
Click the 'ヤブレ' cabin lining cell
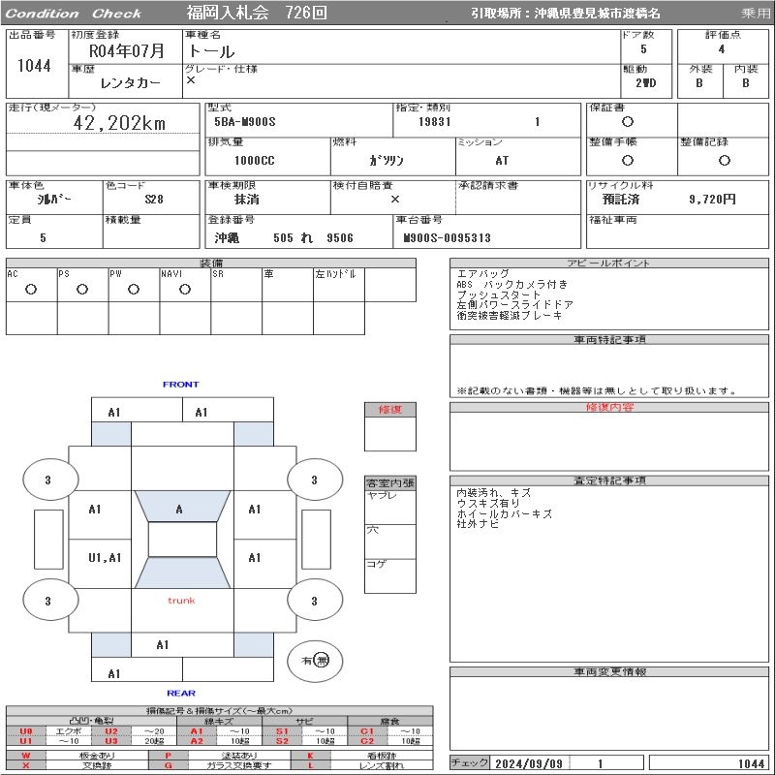click(390, 507)
